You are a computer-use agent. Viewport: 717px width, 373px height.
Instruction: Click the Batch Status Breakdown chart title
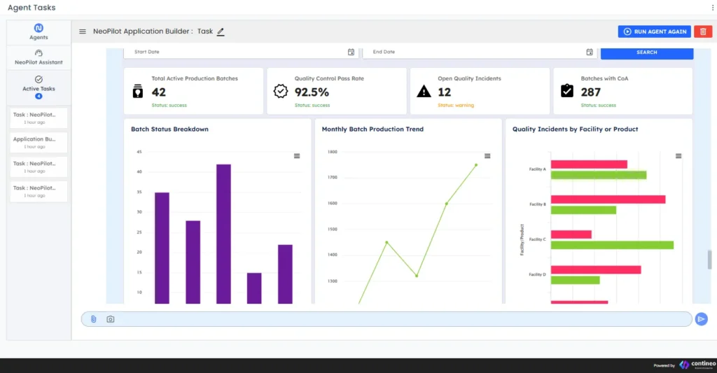(x=169, y=129)
